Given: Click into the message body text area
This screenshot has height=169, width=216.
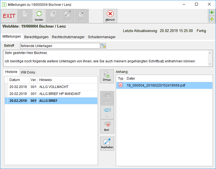Looking at the screenshot, I should pyautogui.click(x=105, y=58).
